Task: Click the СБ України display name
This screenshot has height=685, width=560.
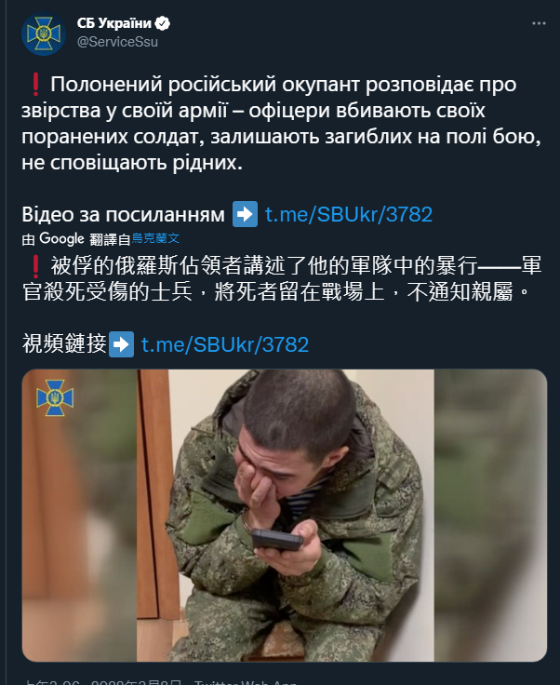Action: (113, 23)
